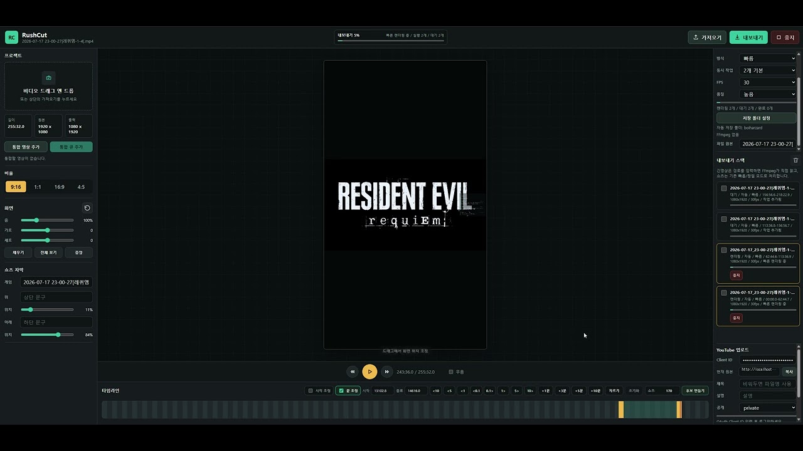Rewind playback with the back button

coord(353,371)
